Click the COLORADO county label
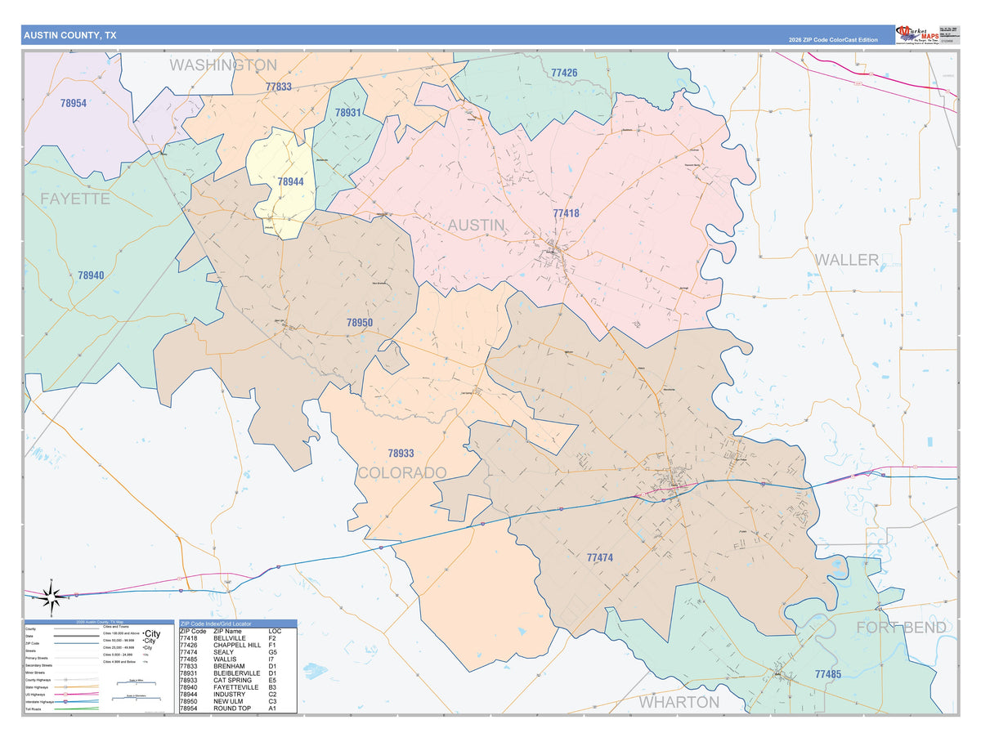 pos(401,473)
